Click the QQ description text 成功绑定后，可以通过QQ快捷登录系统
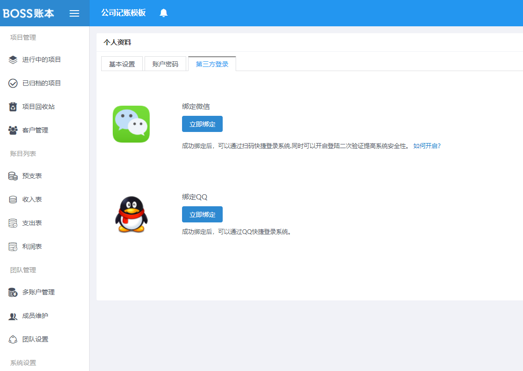The height and width of the screenshot is (371, 523). 237,232
